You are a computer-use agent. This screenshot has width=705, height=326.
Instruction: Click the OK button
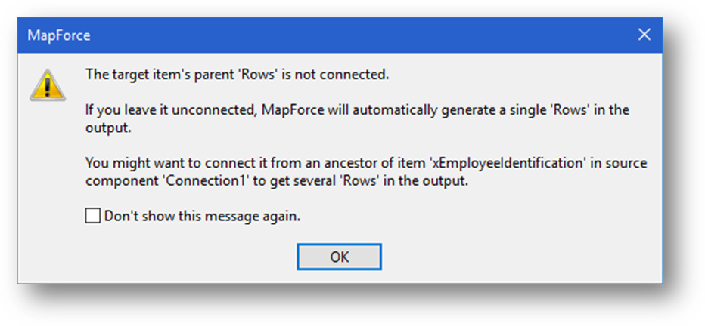tap(339, 257)
